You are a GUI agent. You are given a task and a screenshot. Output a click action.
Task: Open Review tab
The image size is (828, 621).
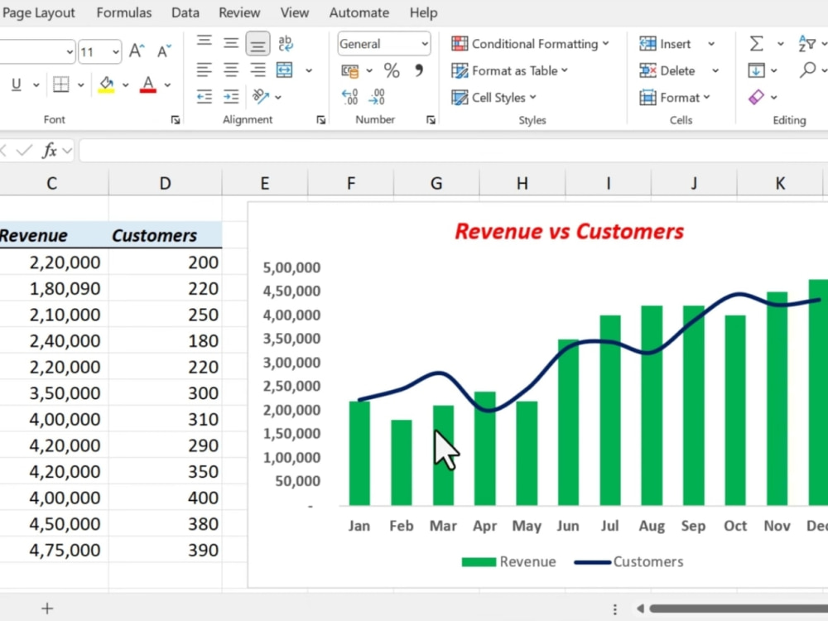[x=239, y=12]
